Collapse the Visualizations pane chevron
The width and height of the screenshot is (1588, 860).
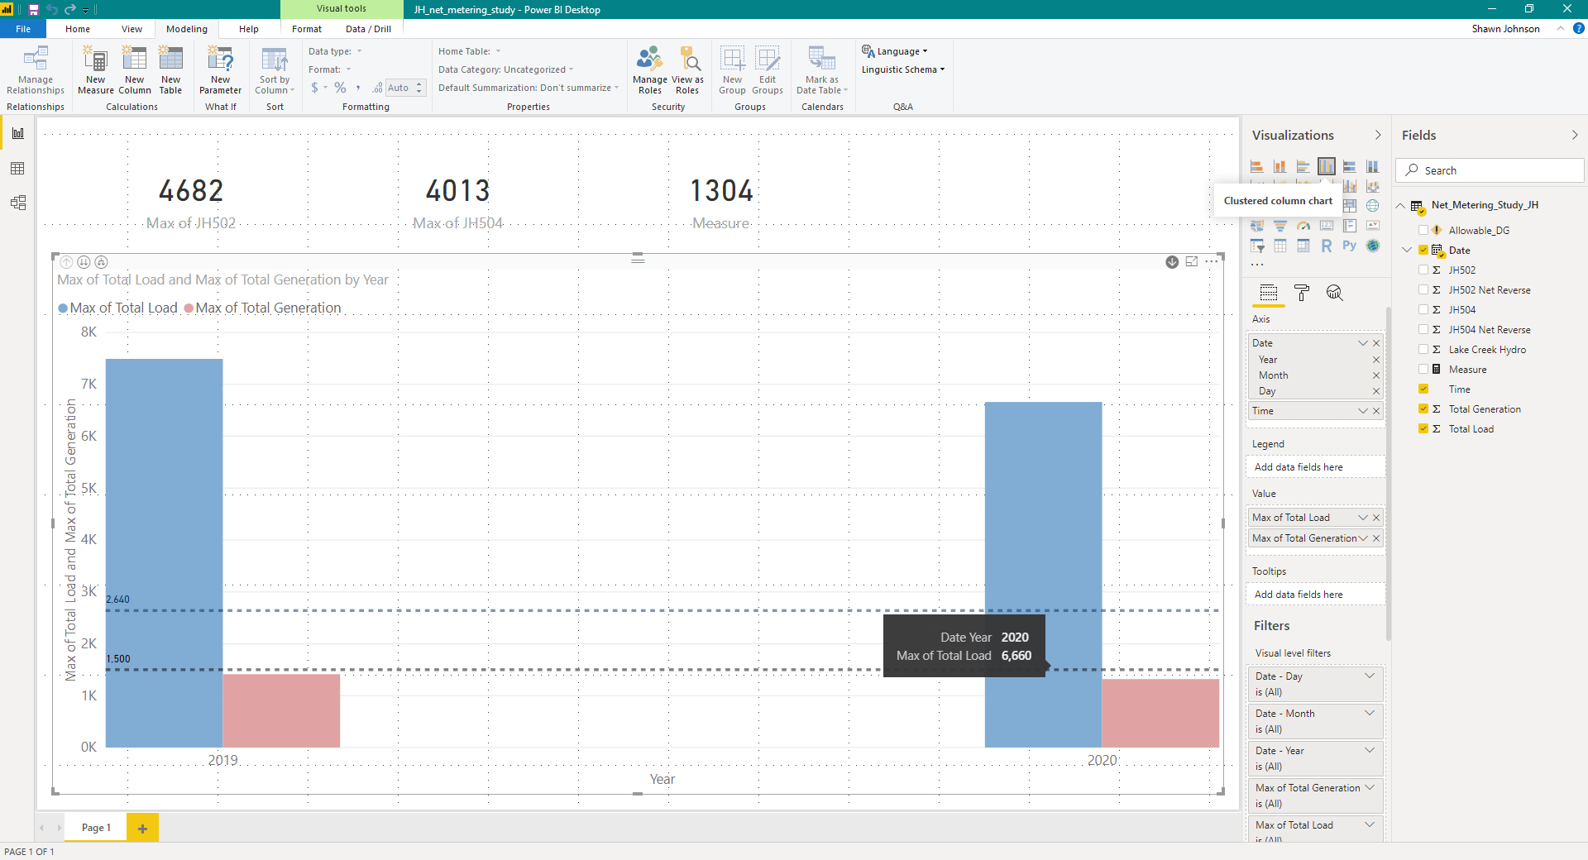(x=1377, y=135)
